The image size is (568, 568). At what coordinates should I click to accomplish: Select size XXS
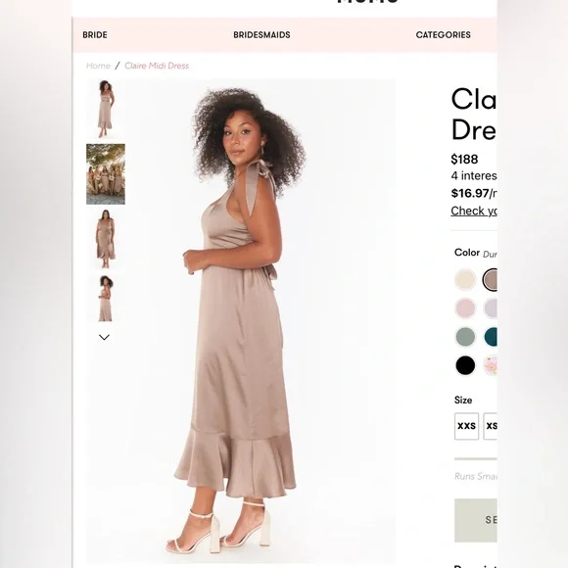tap(466, 426)
